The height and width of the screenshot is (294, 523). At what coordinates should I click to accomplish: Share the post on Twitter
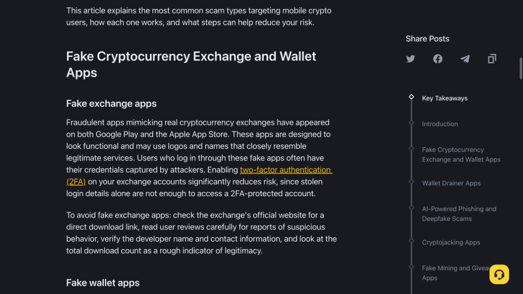pyautogui.click(x=411, y=59)
